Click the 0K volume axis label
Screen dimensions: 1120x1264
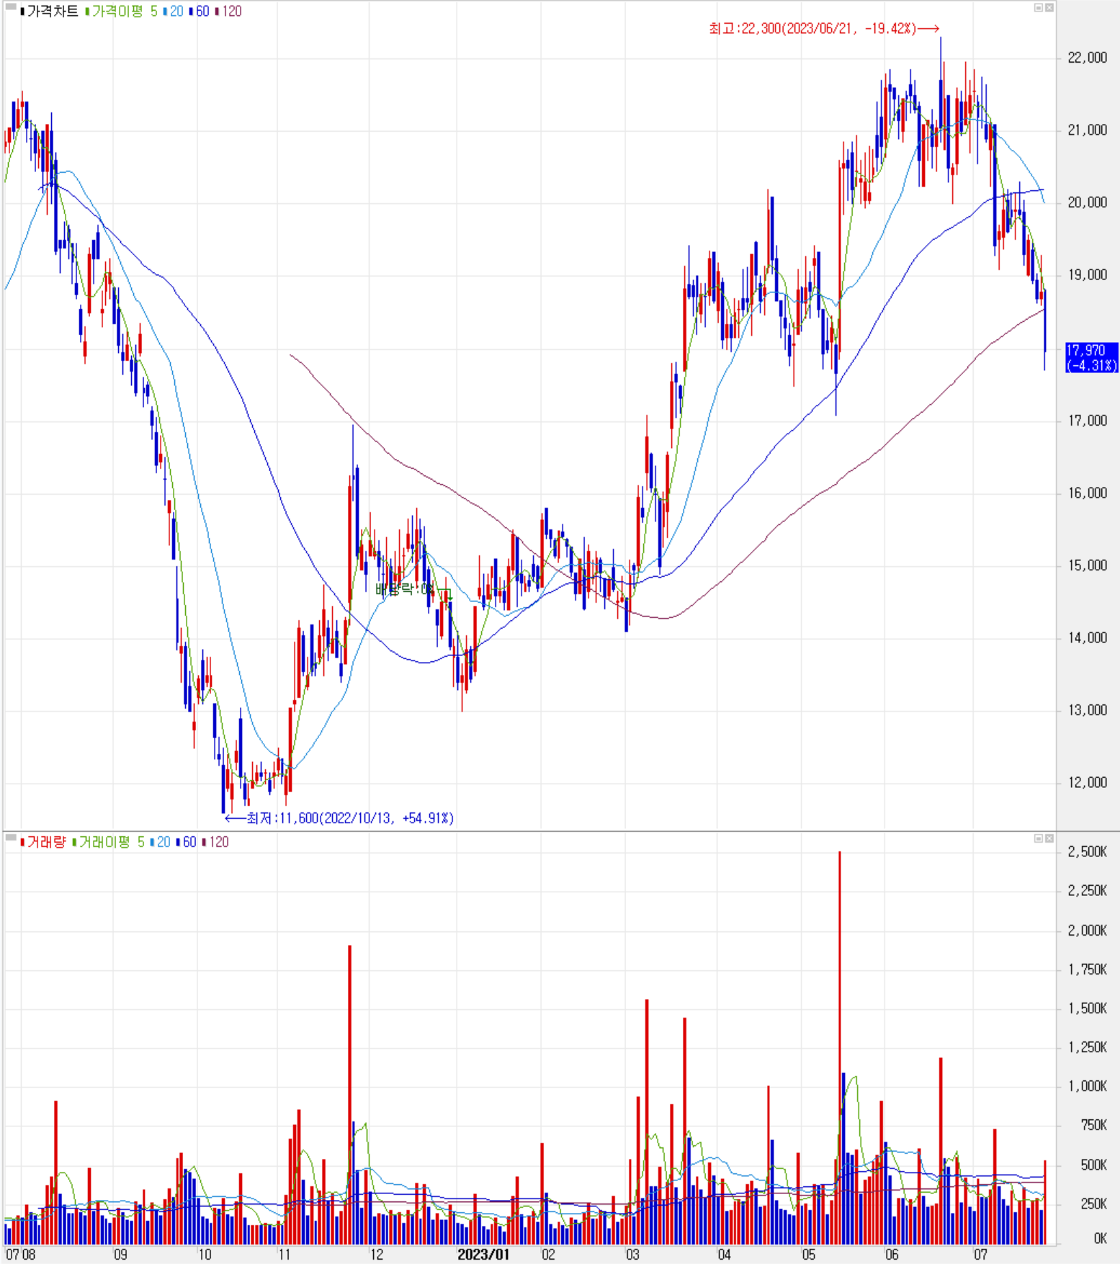[1100, 1239]
